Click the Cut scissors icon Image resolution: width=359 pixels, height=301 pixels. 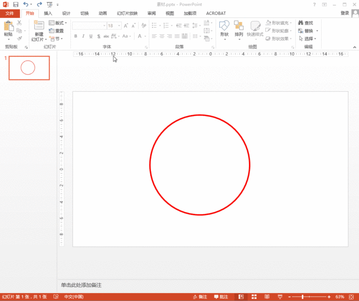(x=19, y=22)
